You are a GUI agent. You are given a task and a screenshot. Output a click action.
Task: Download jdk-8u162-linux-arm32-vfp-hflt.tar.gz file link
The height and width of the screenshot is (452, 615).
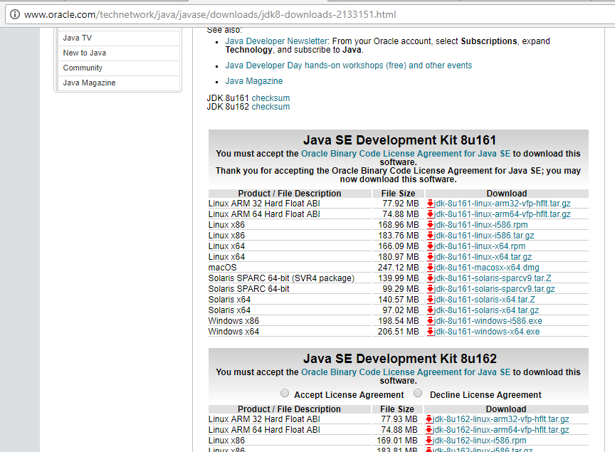click(x=500, y=419)
